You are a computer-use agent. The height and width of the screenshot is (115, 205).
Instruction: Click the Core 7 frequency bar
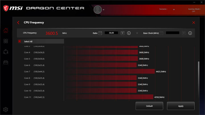coord(109,72)
